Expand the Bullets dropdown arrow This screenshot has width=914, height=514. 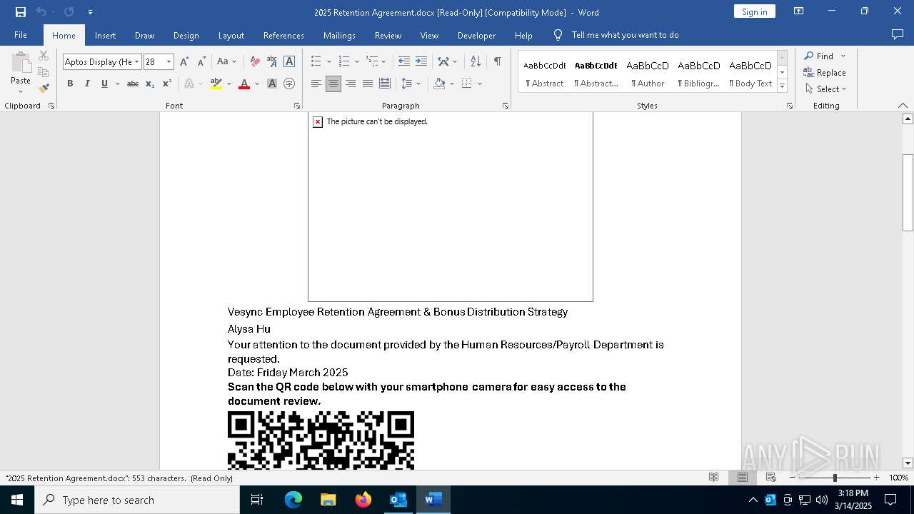click(328, 62)
